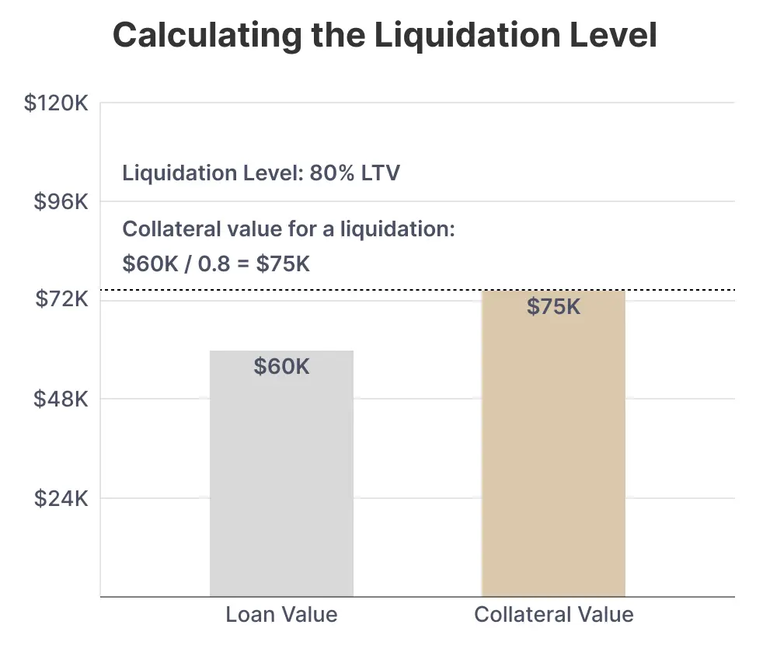Click the $60K data label

tap(281, 366)
